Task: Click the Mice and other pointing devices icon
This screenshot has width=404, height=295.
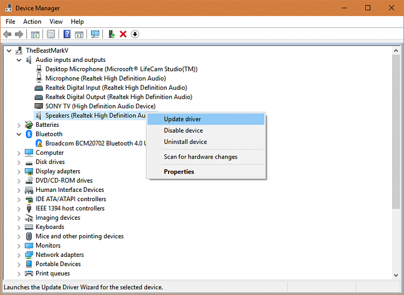Action: pos(29,236)
